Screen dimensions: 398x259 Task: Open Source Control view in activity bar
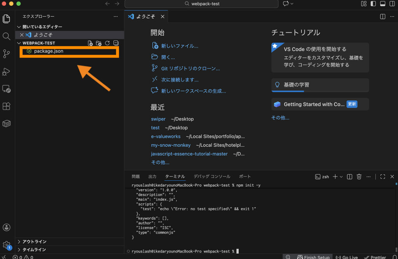6,54
